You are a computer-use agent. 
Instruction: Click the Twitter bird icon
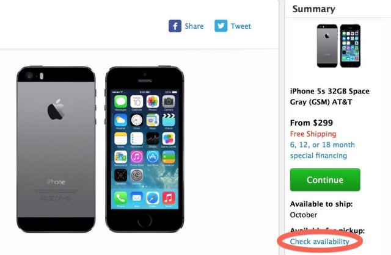(221, 26)
